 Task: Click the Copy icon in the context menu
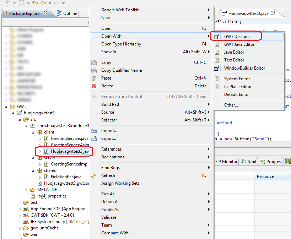coord(94,62)
